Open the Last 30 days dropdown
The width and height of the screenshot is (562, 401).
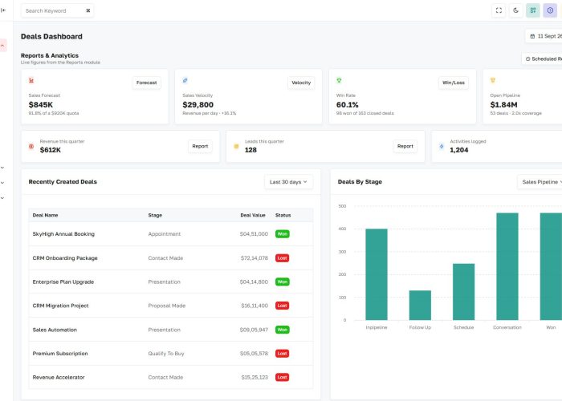click(288, 182)
